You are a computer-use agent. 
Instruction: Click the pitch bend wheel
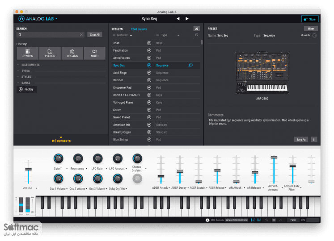[x=21, y=204]
